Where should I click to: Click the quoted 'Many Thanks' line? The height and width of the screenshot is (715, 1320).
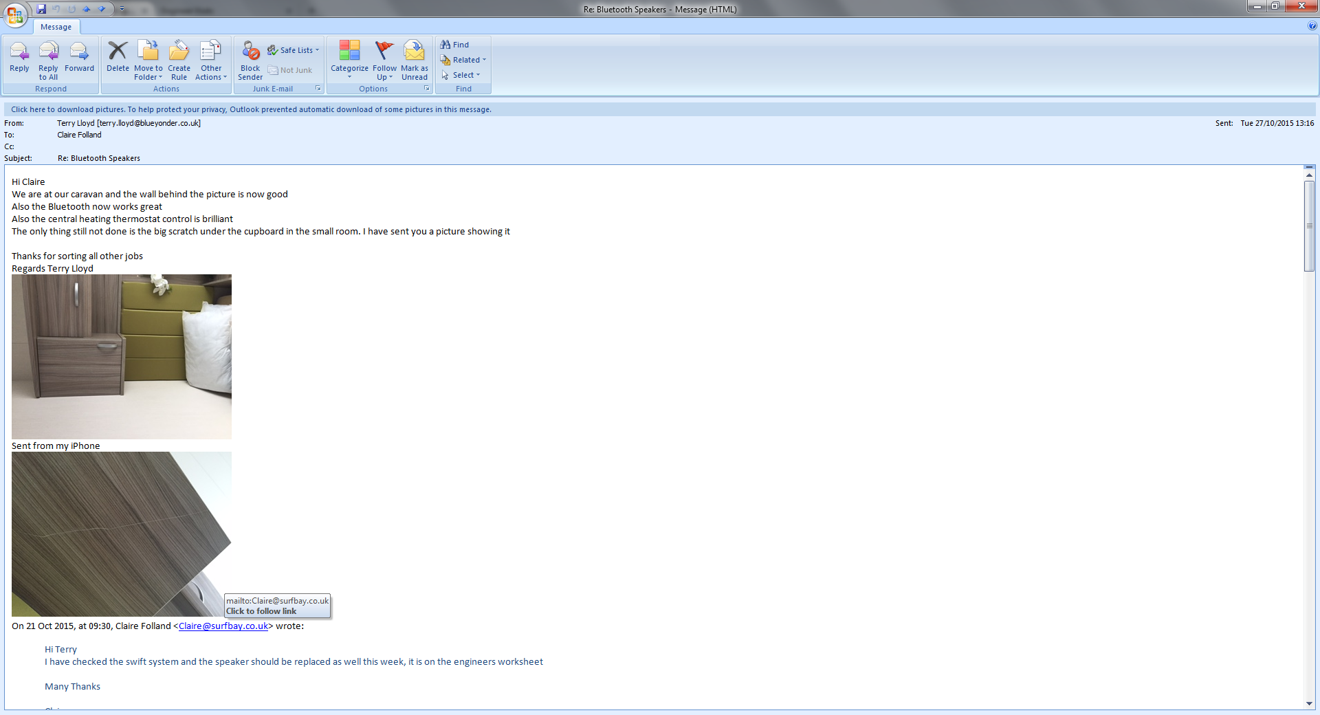pos(73,687)
